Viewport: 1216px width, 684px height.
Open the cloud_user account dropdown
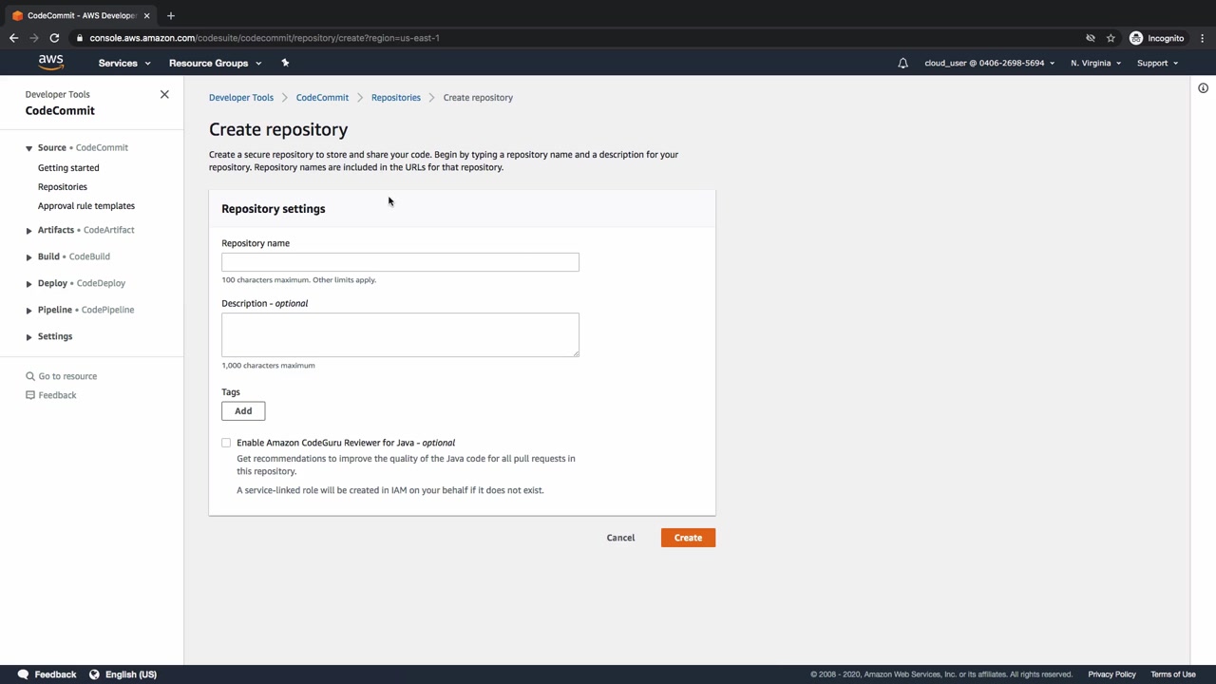(x=989, y=63)
